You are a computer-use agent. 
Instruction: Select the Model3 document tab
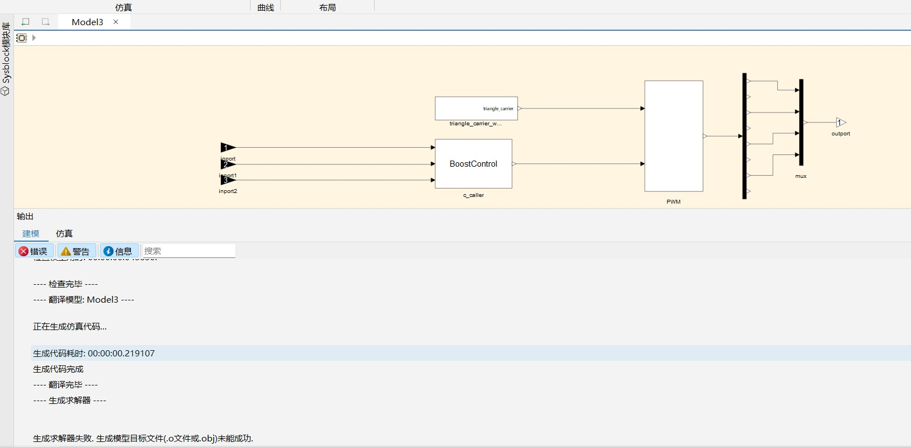click(x=87, y=22)
